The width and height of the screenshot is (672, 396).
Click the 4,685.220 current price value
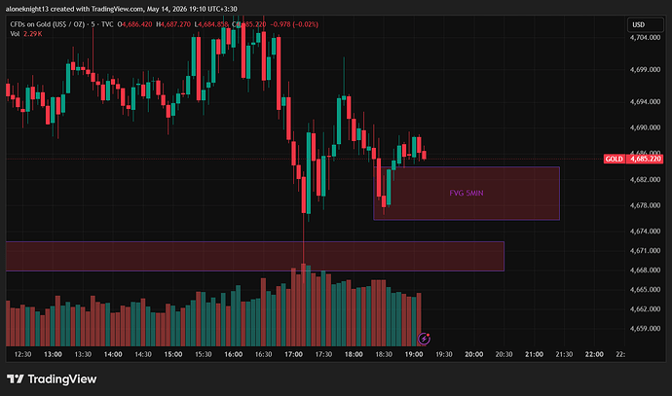coord(645,159)
